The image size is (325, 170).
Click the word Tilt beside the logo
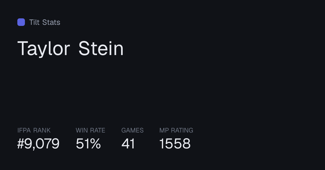coord(34,22)
